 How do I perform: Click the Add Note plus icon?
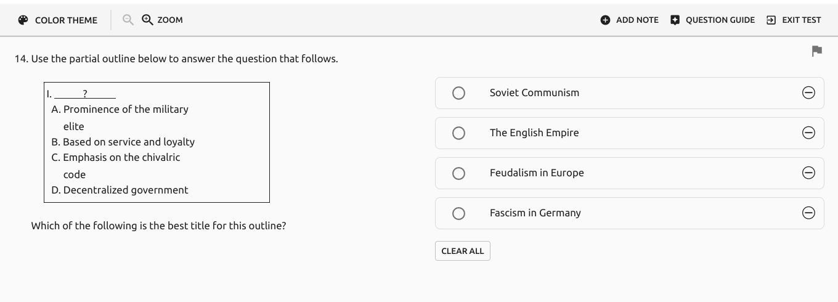tap(605, 20)
